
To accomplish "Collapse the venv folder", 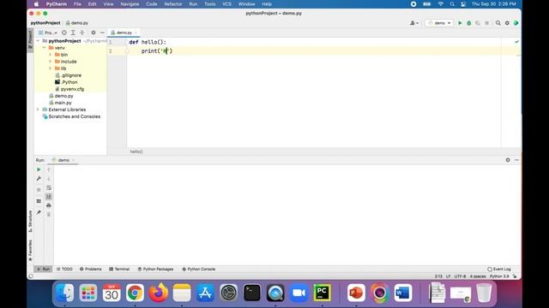I will (45, 48).
